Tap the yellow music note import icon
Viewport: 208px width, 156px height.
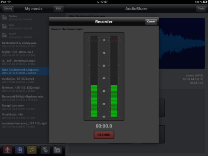point(32,150)
